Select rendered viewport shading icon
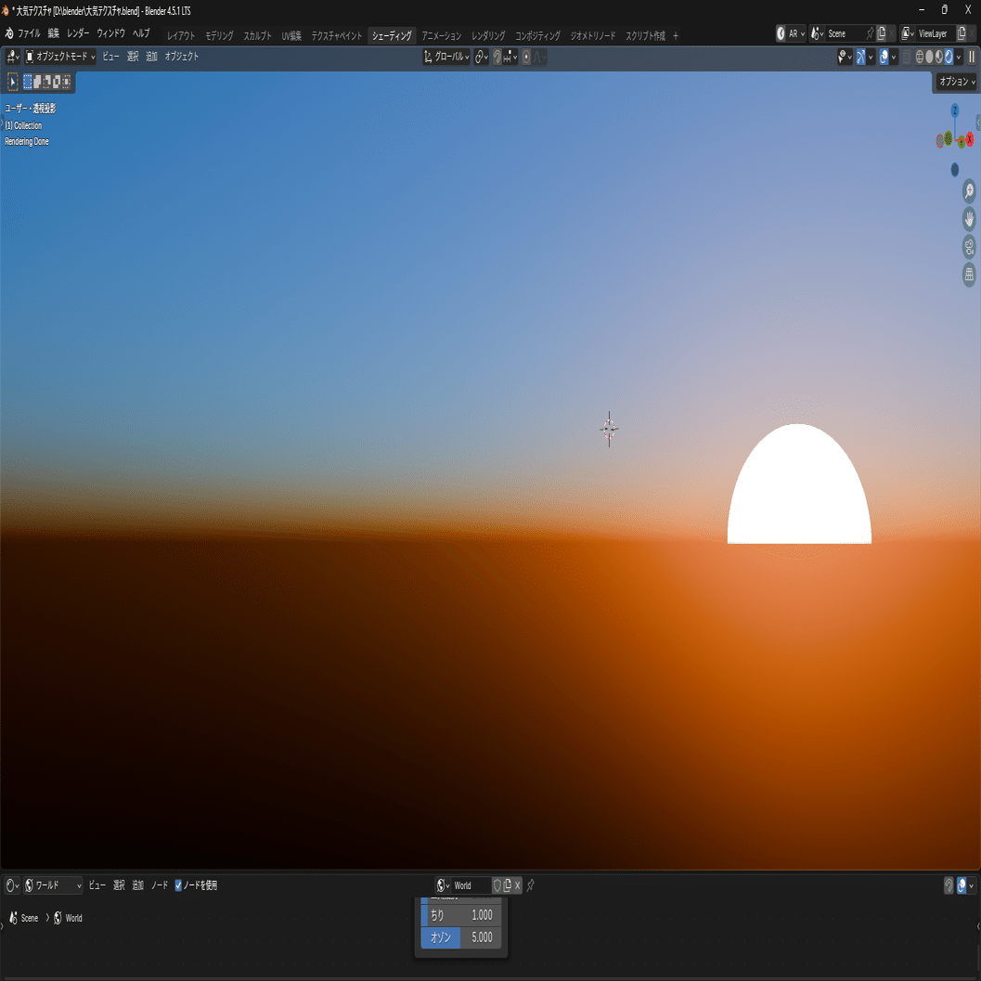The height and width of the screenshot is (981, 981). coord(949,57)
